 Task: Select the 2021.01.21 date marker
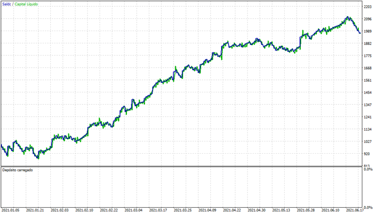click(35, 210)
